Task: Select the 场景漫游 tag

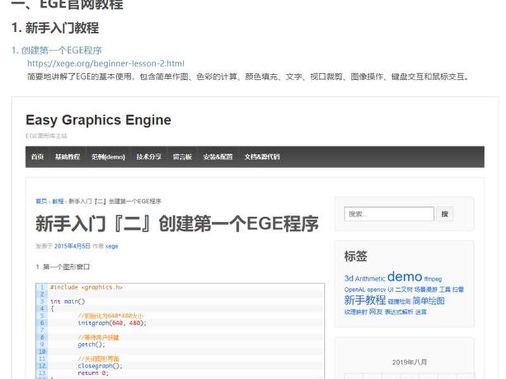Action: coord(426,289)
